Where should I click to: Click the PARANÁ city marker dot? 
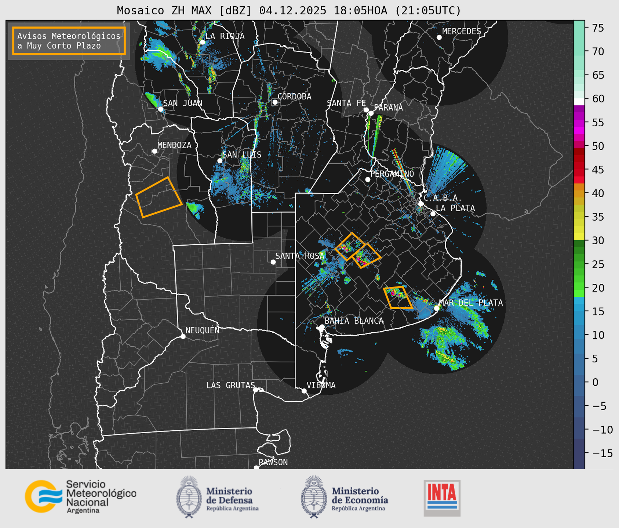tap(371, 113)
